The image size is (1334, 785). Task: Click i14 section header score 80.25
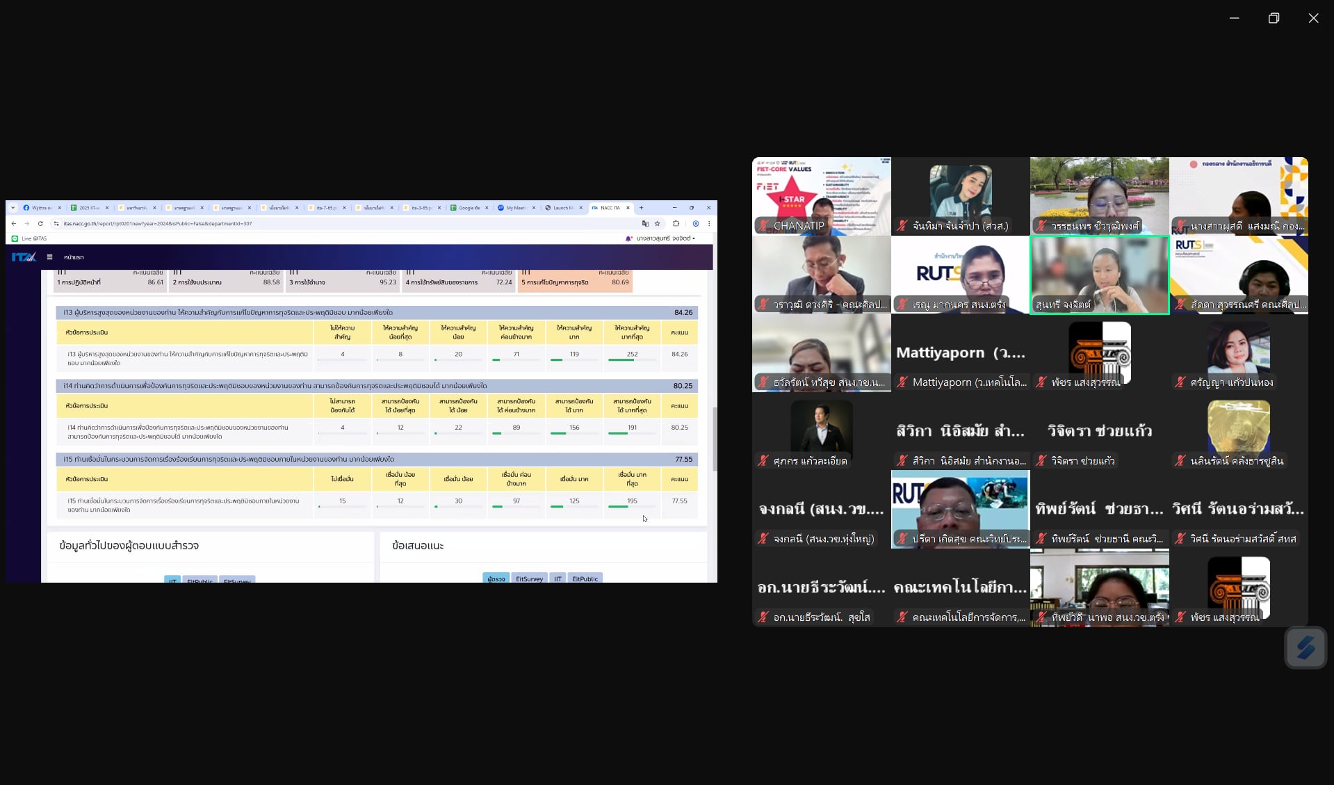(683, 386)
